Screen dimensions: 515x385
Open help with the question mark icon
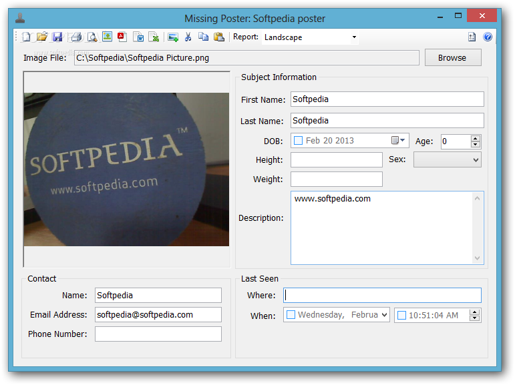click(x=488, y=37)
